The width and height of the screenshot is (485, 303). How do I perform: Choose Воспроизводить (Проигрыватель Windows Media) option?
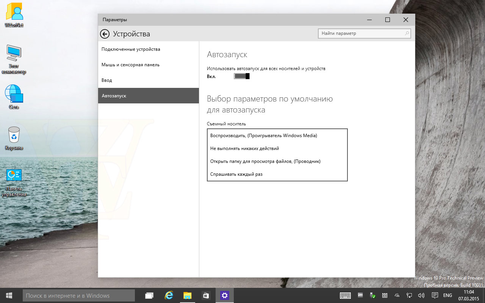[x=277, y=136]
